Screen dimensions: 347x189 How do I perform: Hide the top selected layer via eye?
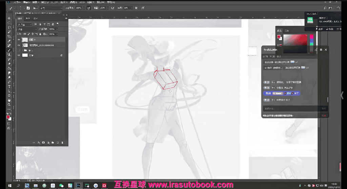19,40
